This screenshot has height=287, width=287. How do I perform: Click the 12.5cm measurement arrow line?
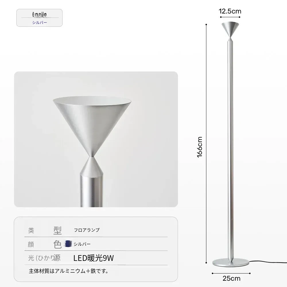coord(230,17)
